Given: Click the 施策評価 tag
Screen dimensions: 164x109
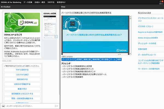Looking at the screenshot, I should click(x=96, y=59).
